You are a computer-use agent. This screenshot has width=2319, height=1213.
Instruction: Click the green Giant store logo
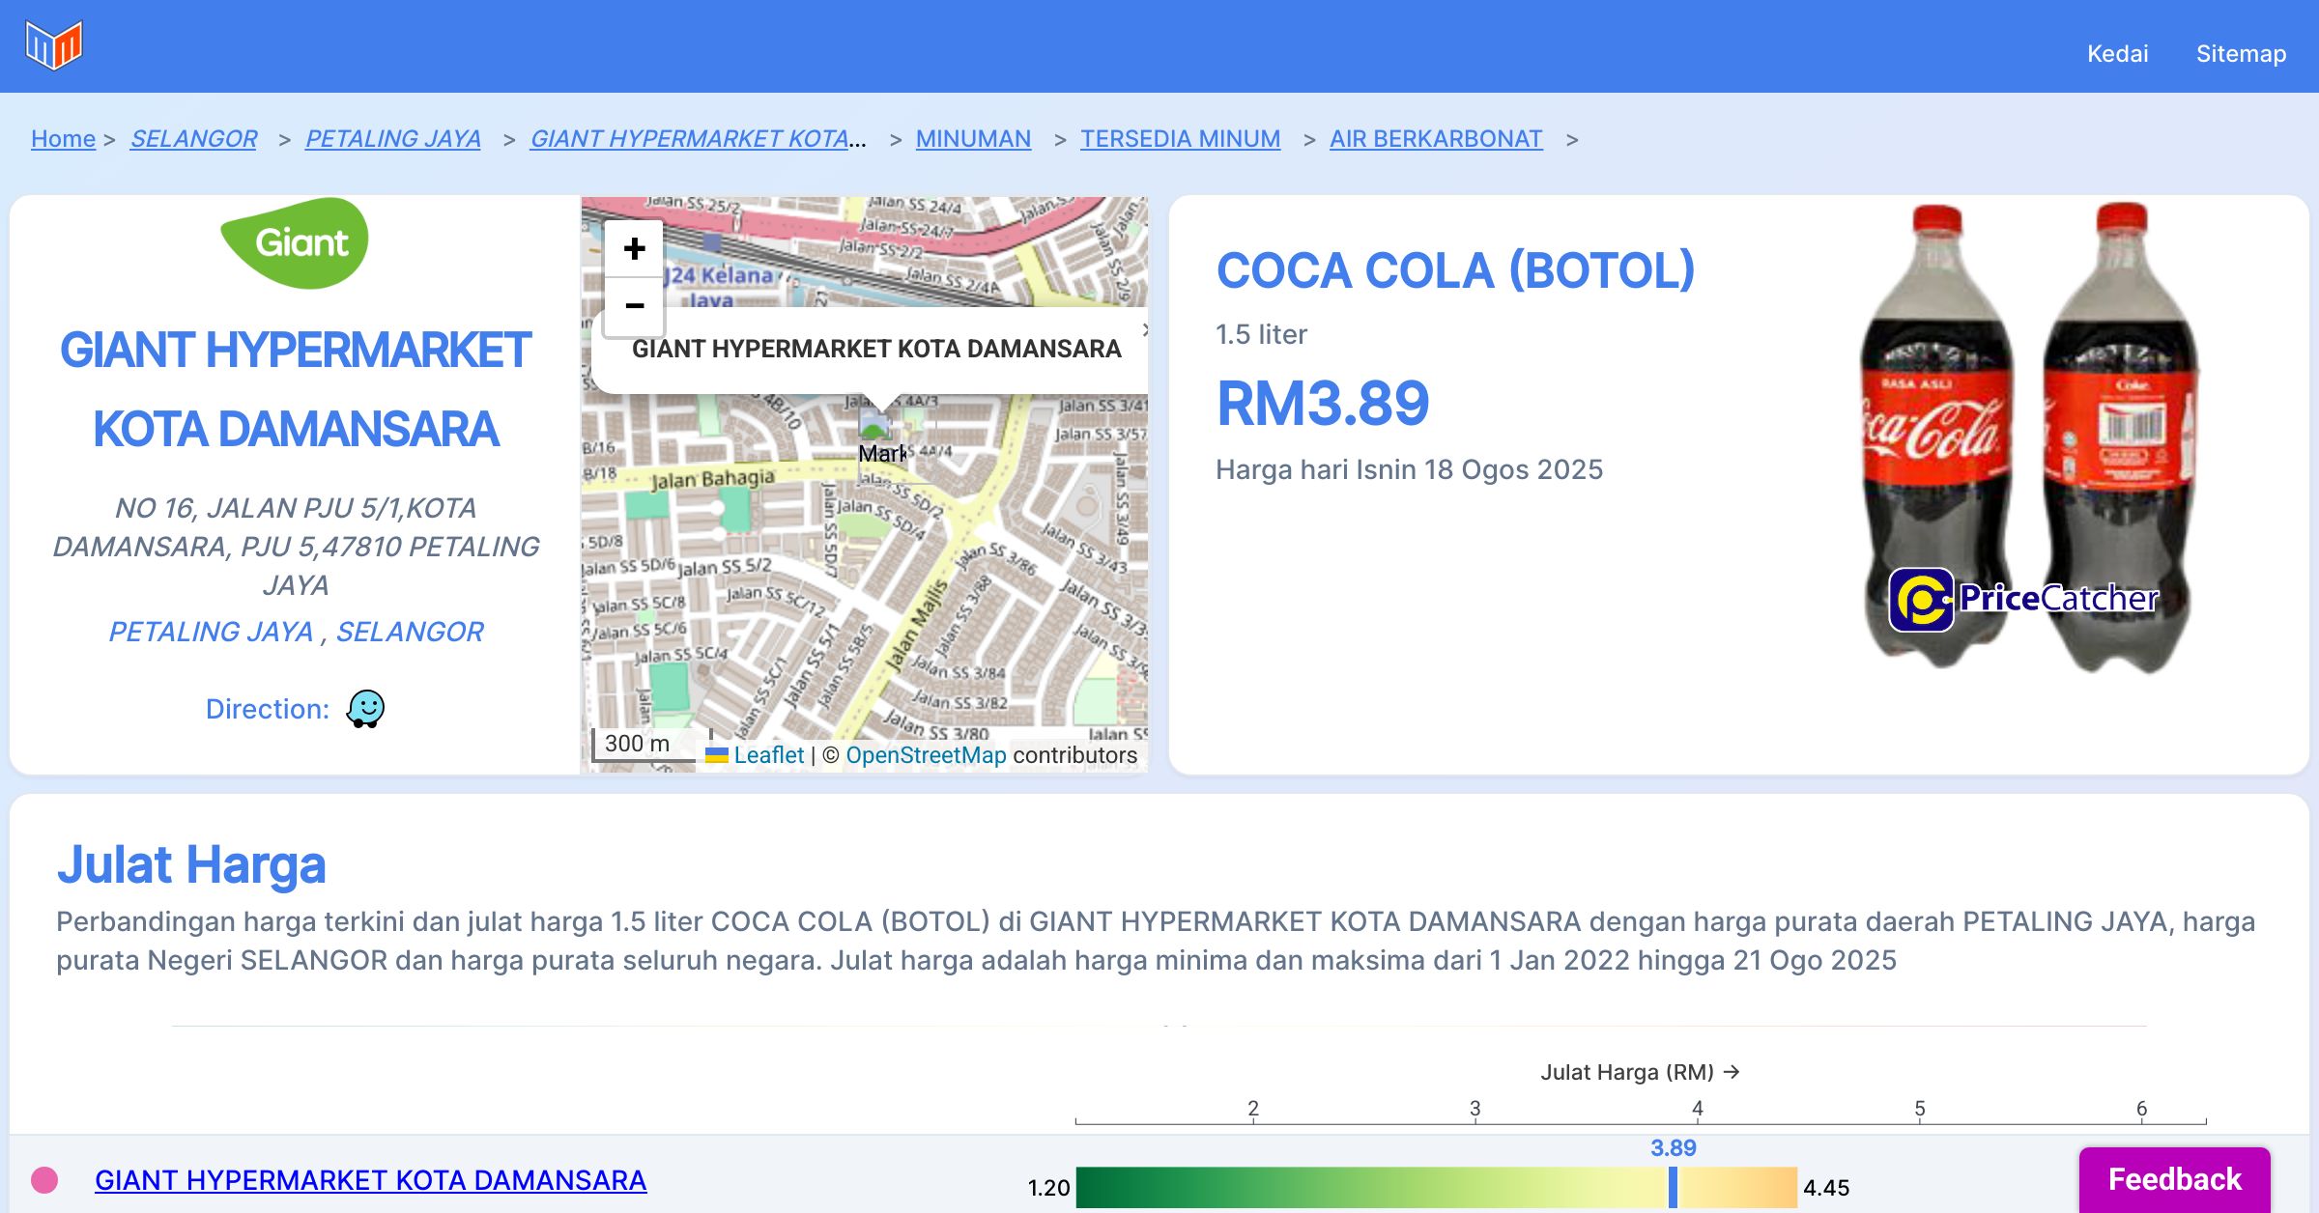coord(295,242)
